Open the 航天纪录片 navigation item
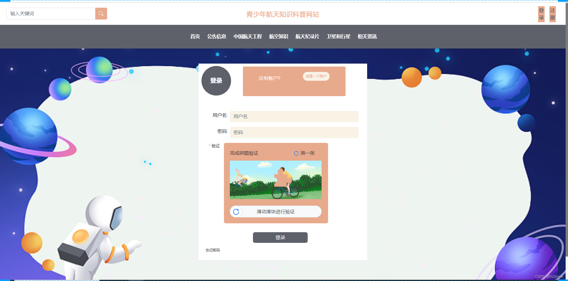 tap(307, 36)
